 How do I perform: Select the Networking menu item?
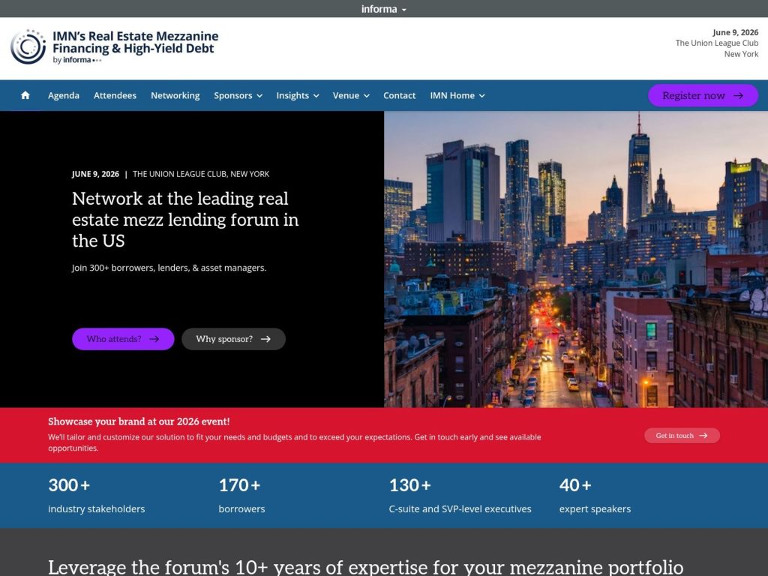[x=175, y=95]
